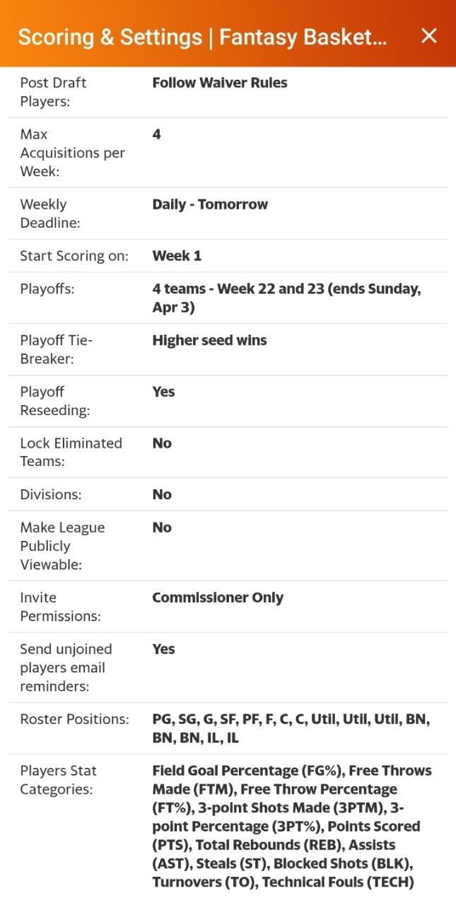Tap Make League Publicly Viewable label
This screenshot has height=905, width=456.
62,546
